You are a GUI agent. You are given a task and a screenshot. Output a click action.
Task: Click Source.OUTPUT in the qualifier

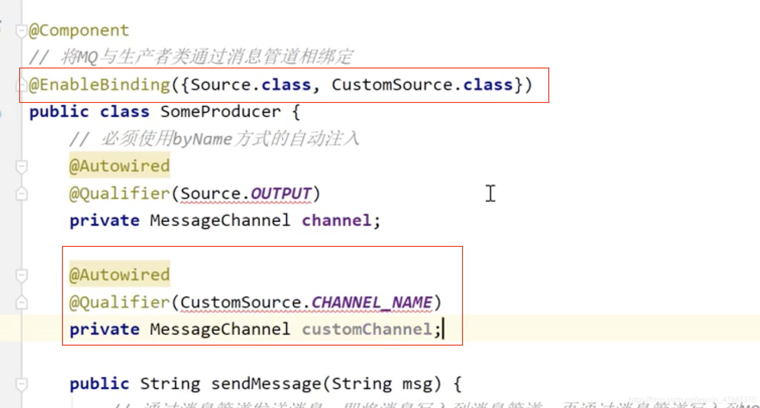pyautogui.click(x=246, y=194)
